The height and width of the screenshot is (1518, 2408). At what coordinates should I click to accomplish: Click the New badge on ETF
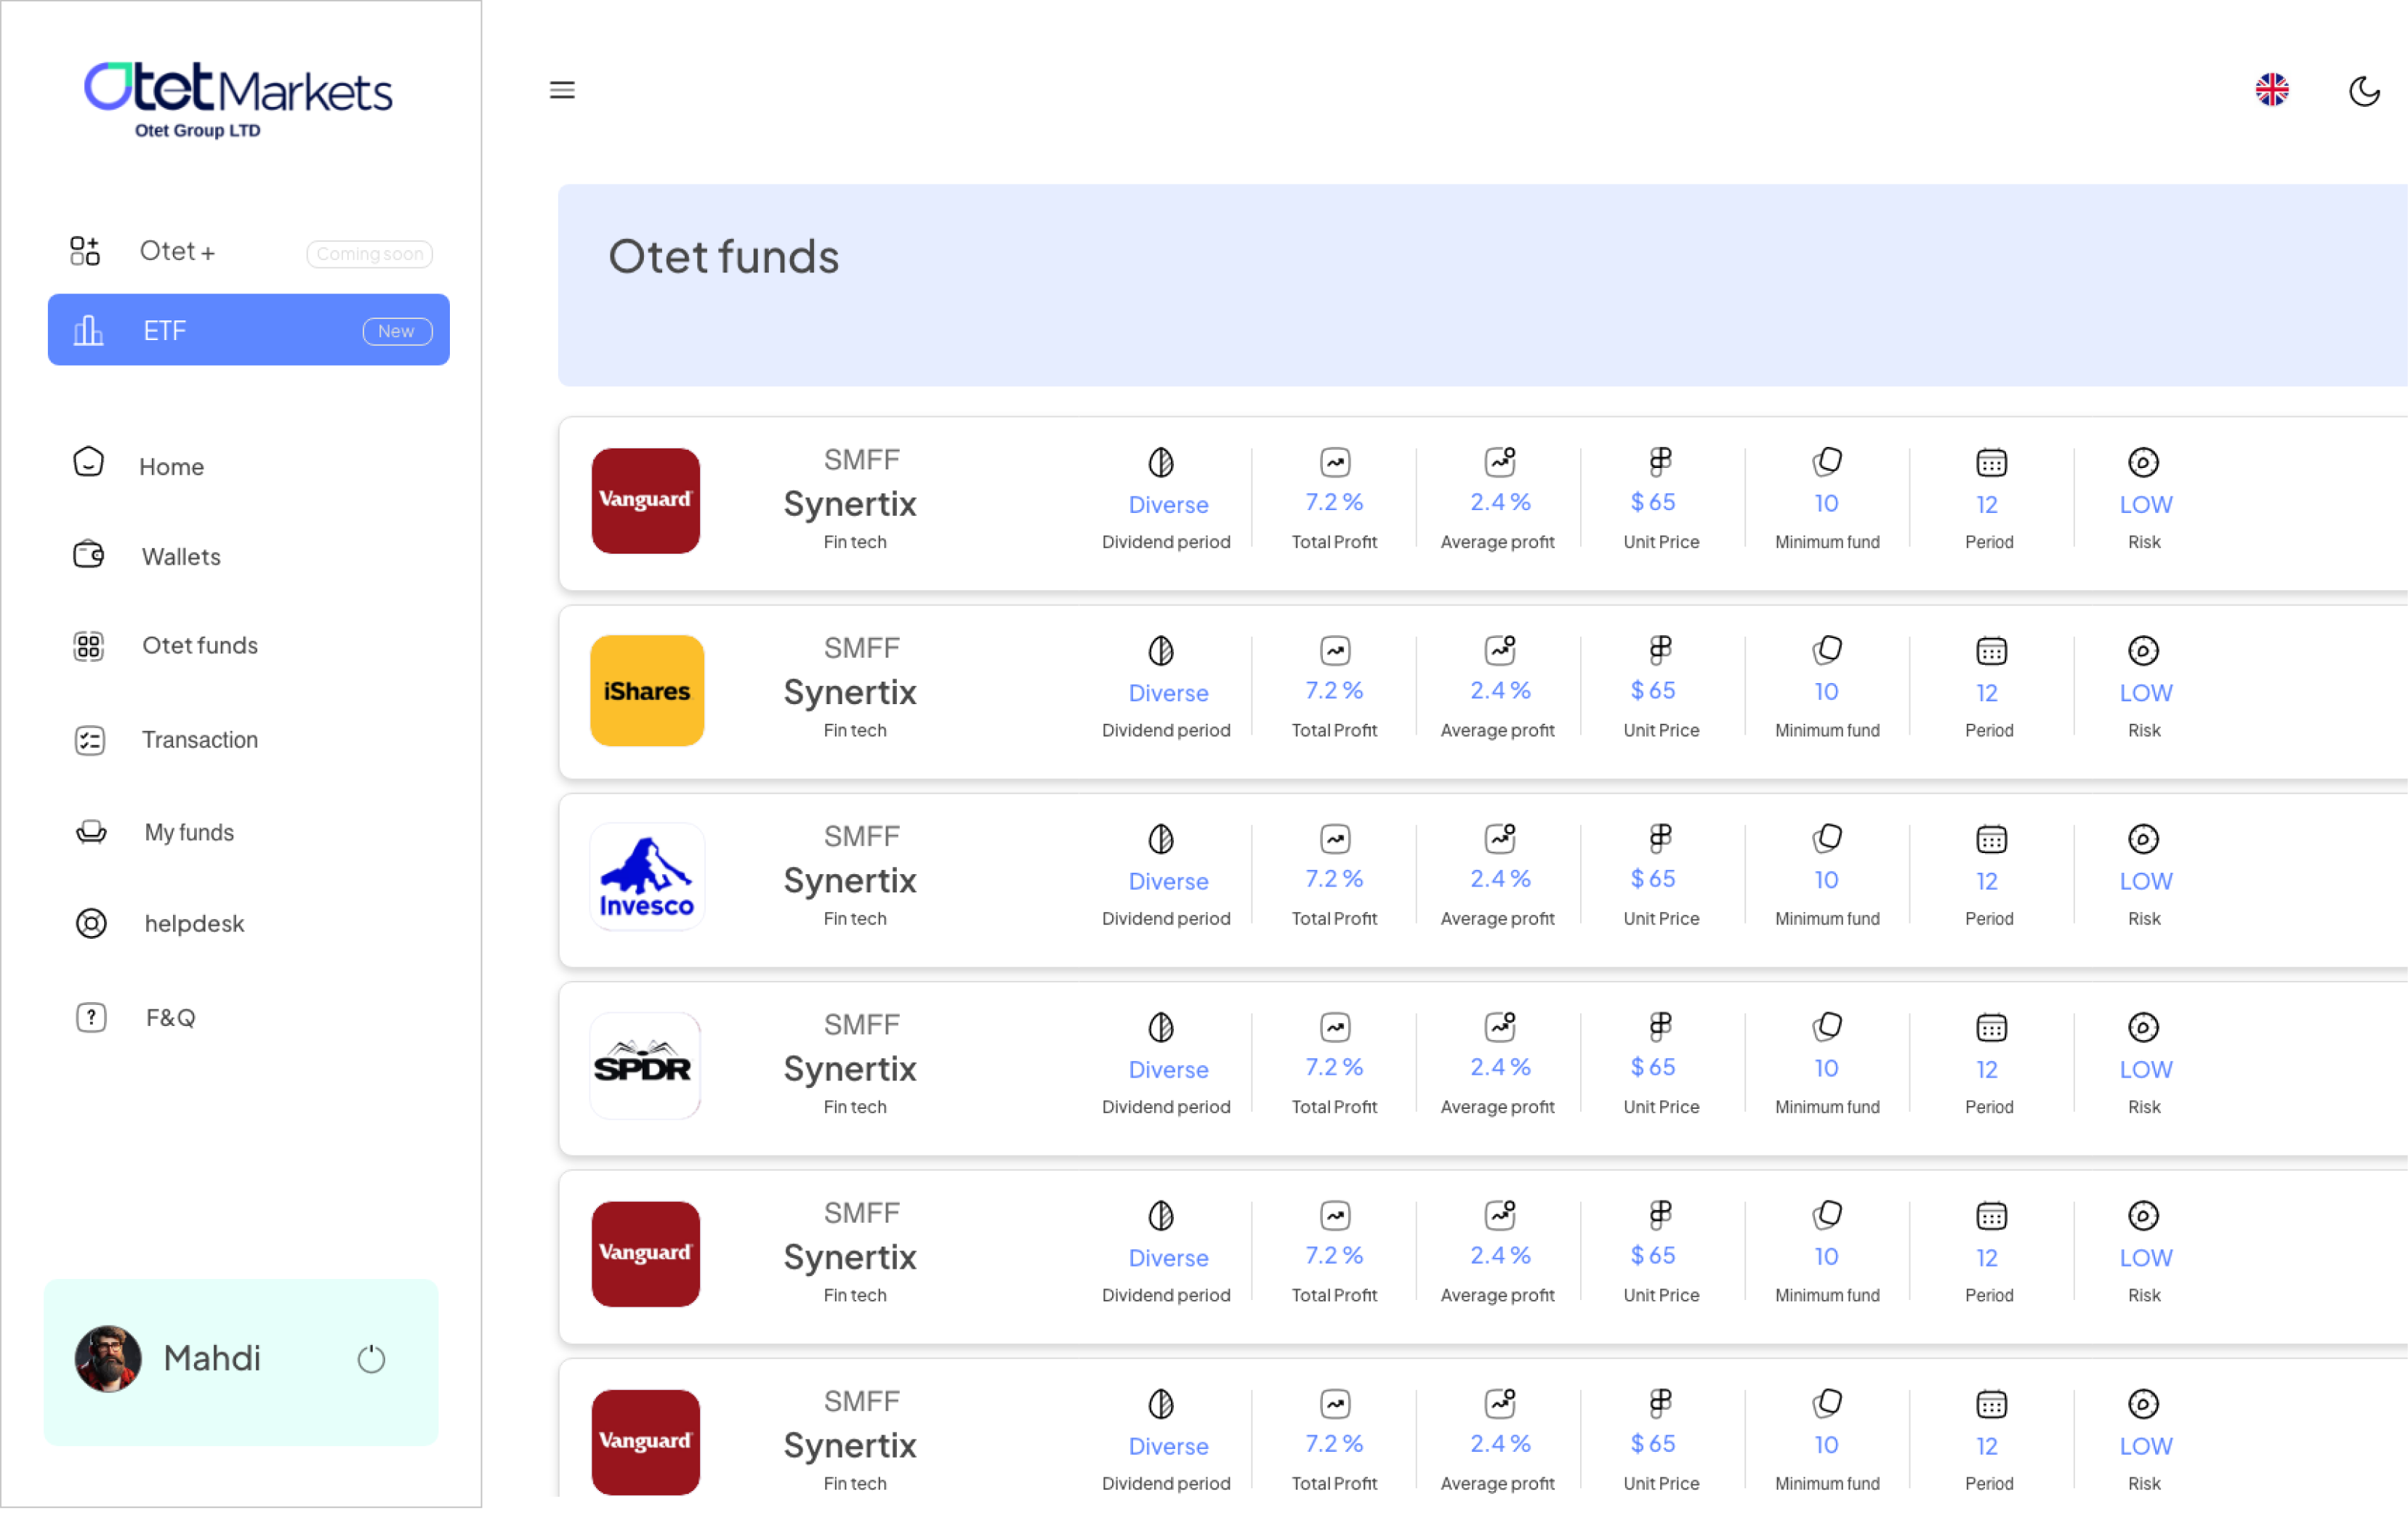[x=397, y=331]
